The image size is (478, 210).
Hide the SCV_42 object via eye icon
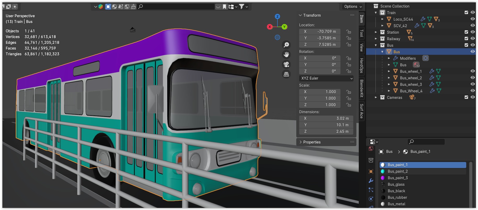[473, 25]
